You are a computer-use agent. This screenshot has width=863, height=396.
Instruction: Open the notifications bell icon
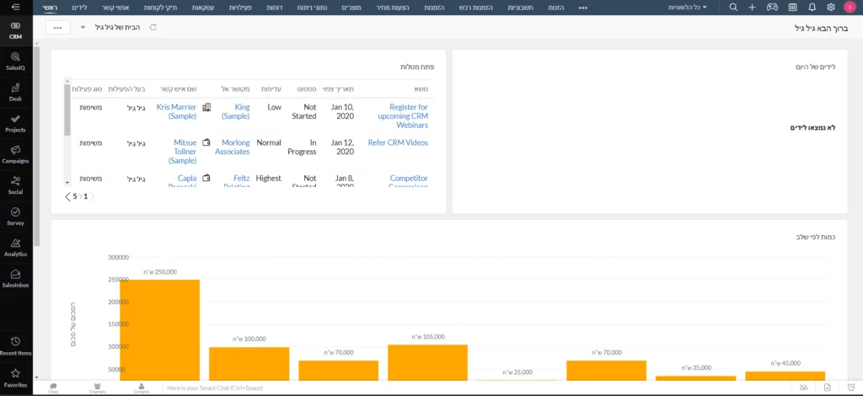[x=812, y=7]
